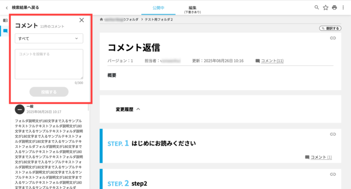This screenshot has height=189, width=351.
Task: Click the 投稿する button
Action: coord(49,92)
